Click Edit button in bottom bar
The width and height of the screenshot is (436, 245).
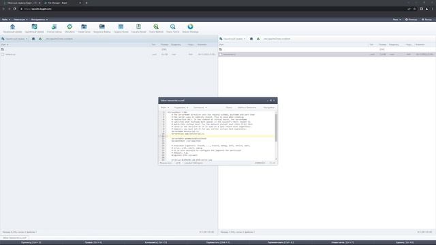pos(93,242)
